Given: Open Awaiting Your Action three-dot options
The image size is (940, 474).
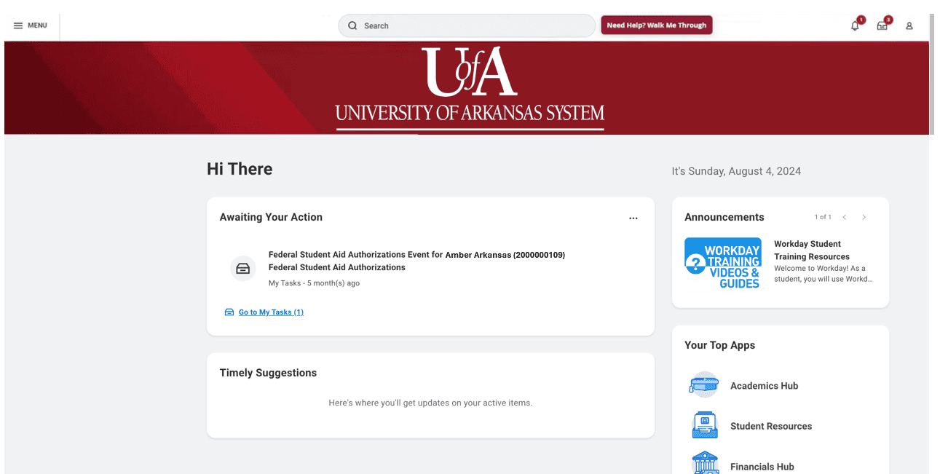Looking at the screenshot, I should [633, 218].
